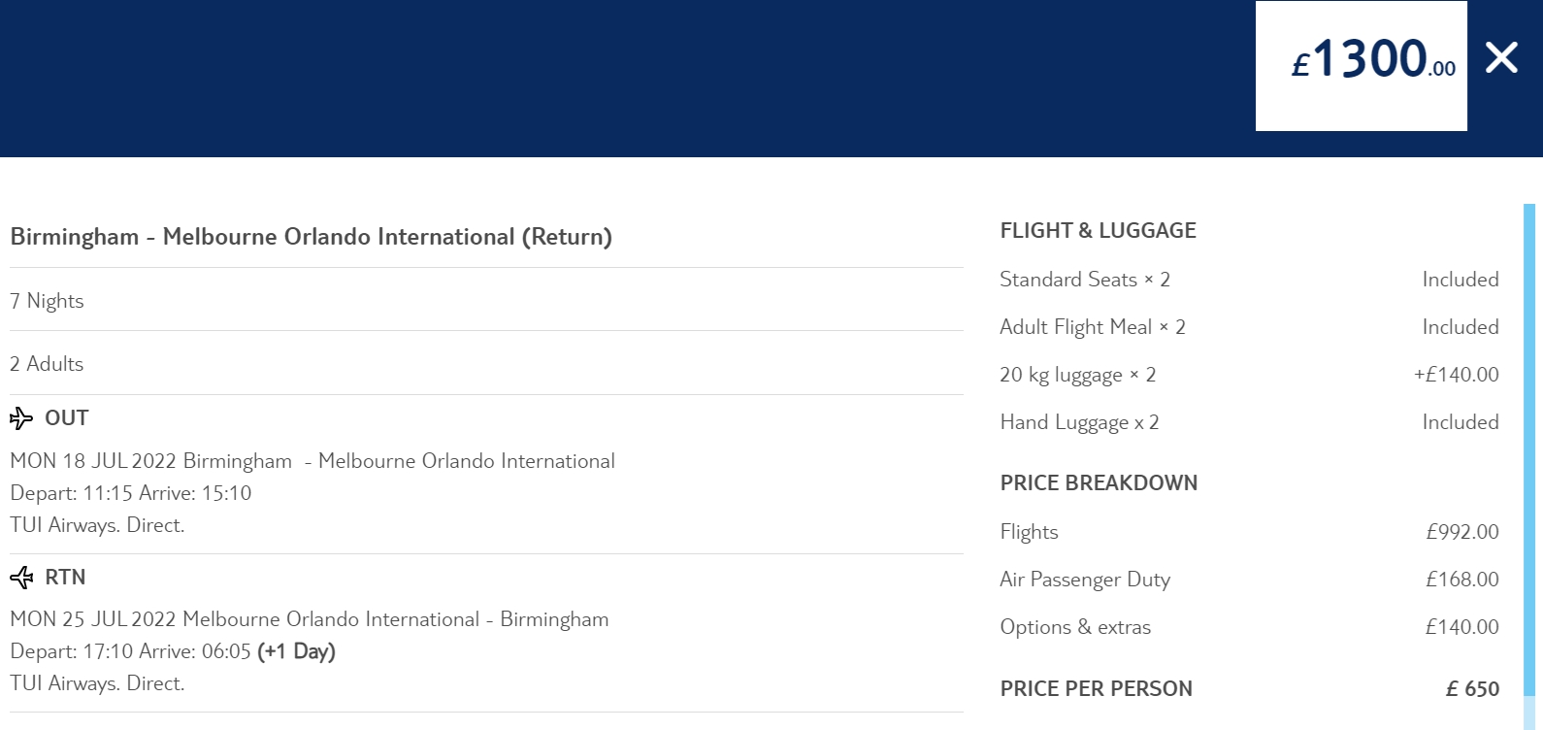
Task: Click the +£140.00 luggage price
Action: point(1456,375)
